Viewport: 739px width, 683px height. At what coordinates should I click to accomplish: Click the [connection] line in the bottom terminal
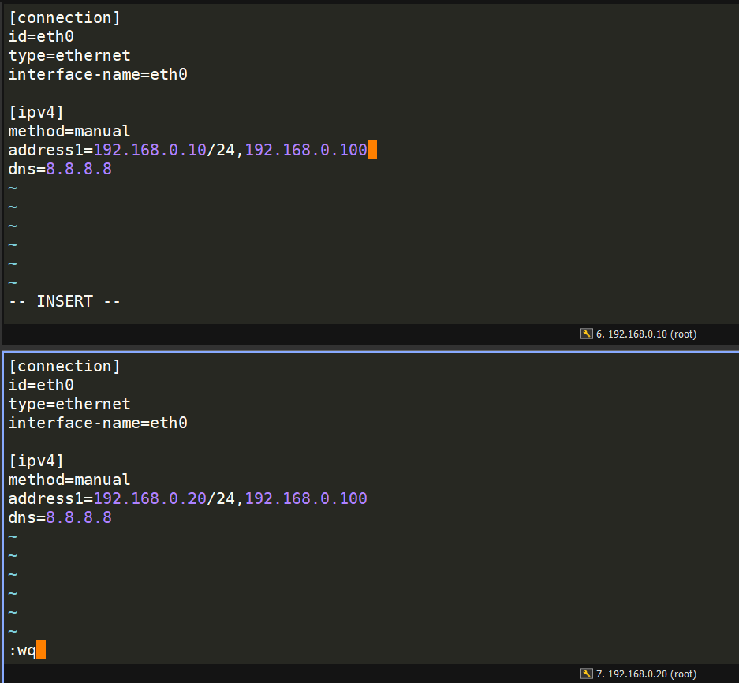tap(65, 366)
